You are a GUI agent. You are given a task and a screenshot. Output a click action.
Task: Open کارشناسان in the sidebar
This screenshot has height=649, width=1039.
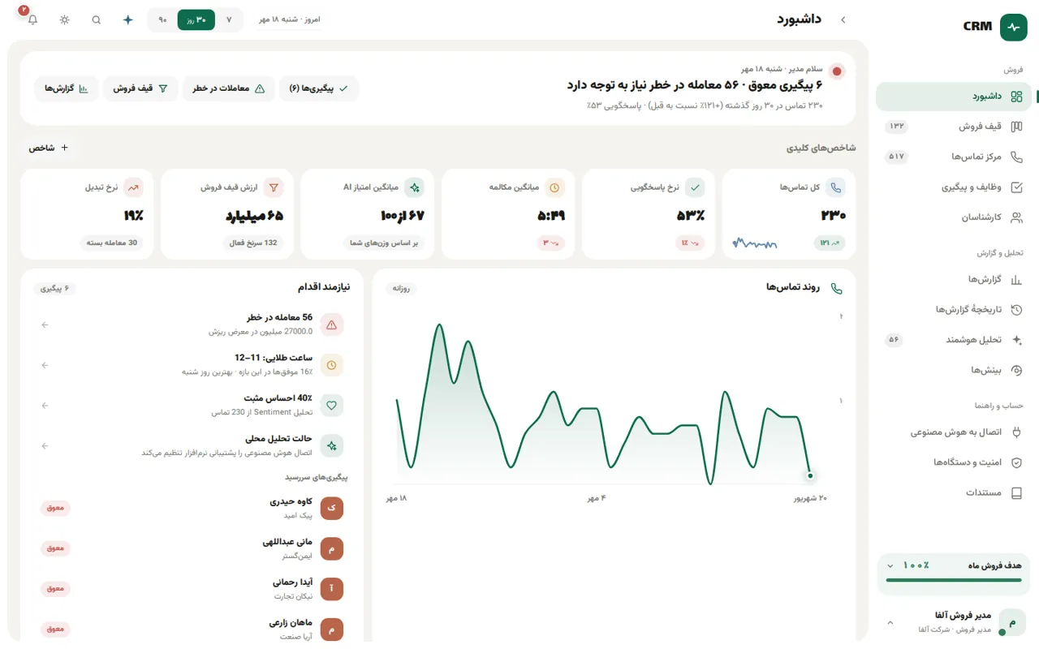click(954, 217)
